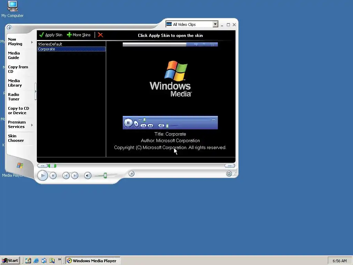Toggle menu bar with round top-left button

(x=9, y=28)
